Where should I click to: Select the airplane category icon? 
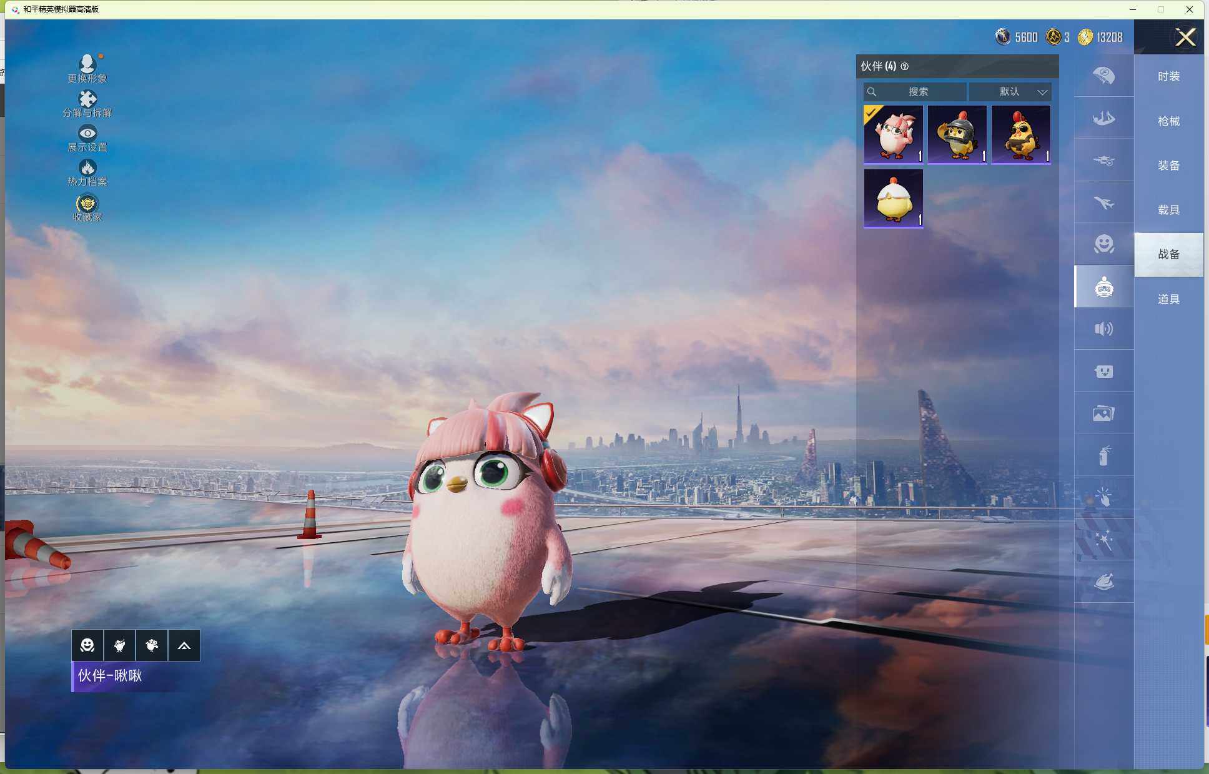(x=1104, y=202)
